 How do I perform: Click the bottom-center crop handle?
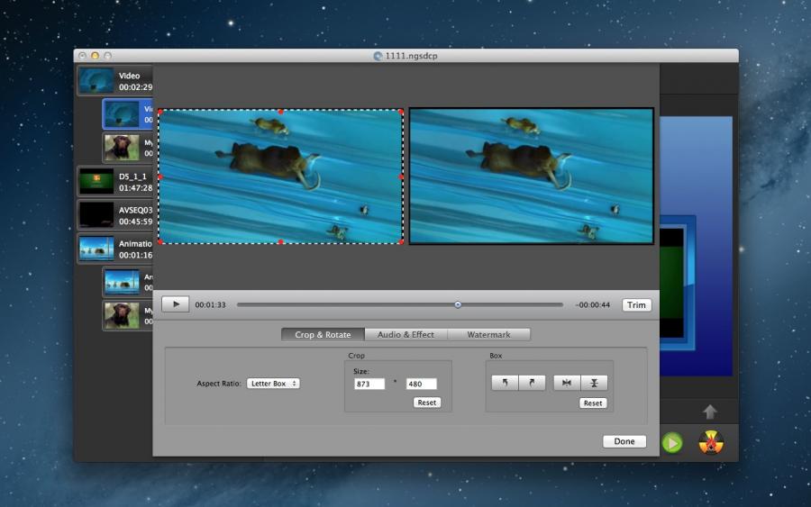pos(281,242)
